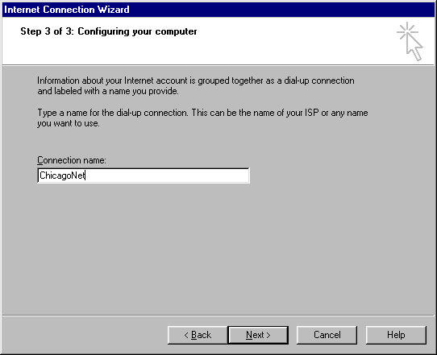Click the Step 3 of 3 heading

click(109, 31)
